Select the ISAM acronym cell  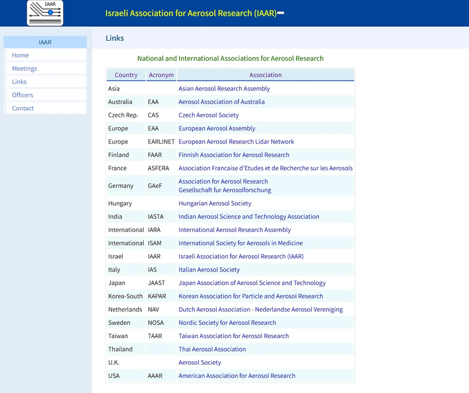coord(161,243)
